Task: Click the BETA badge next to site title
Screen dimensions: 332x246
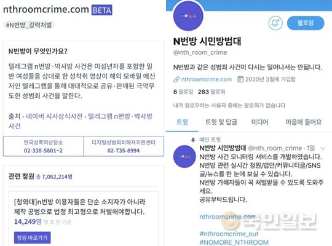Action: pyautogui.click(x=102, y=10)
